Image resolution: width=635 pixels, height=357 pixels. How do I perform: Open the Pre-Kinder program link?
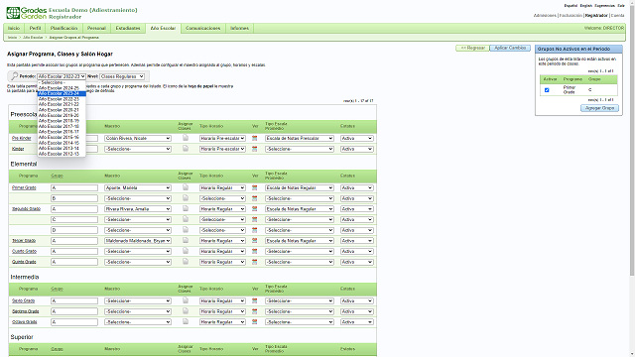pos(22,139)
